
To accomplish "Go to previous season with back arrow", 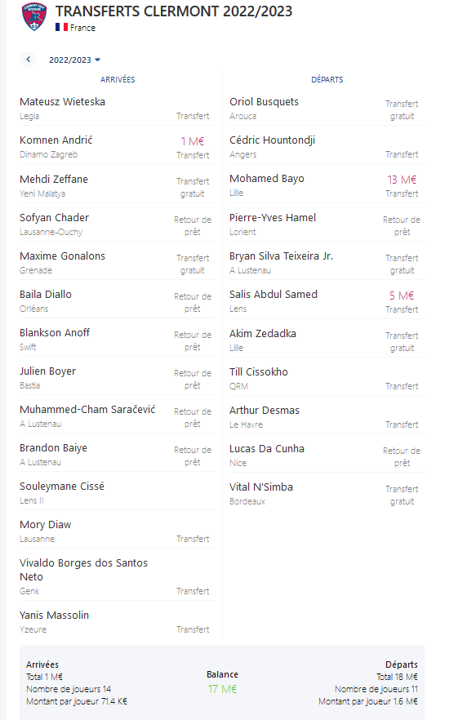I will pyautogui.click(x=28, y=60).
